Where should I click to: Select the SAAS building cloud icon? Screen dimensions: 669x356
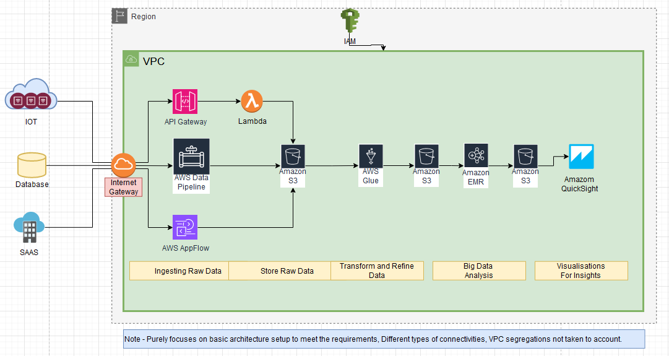(29, 227)
